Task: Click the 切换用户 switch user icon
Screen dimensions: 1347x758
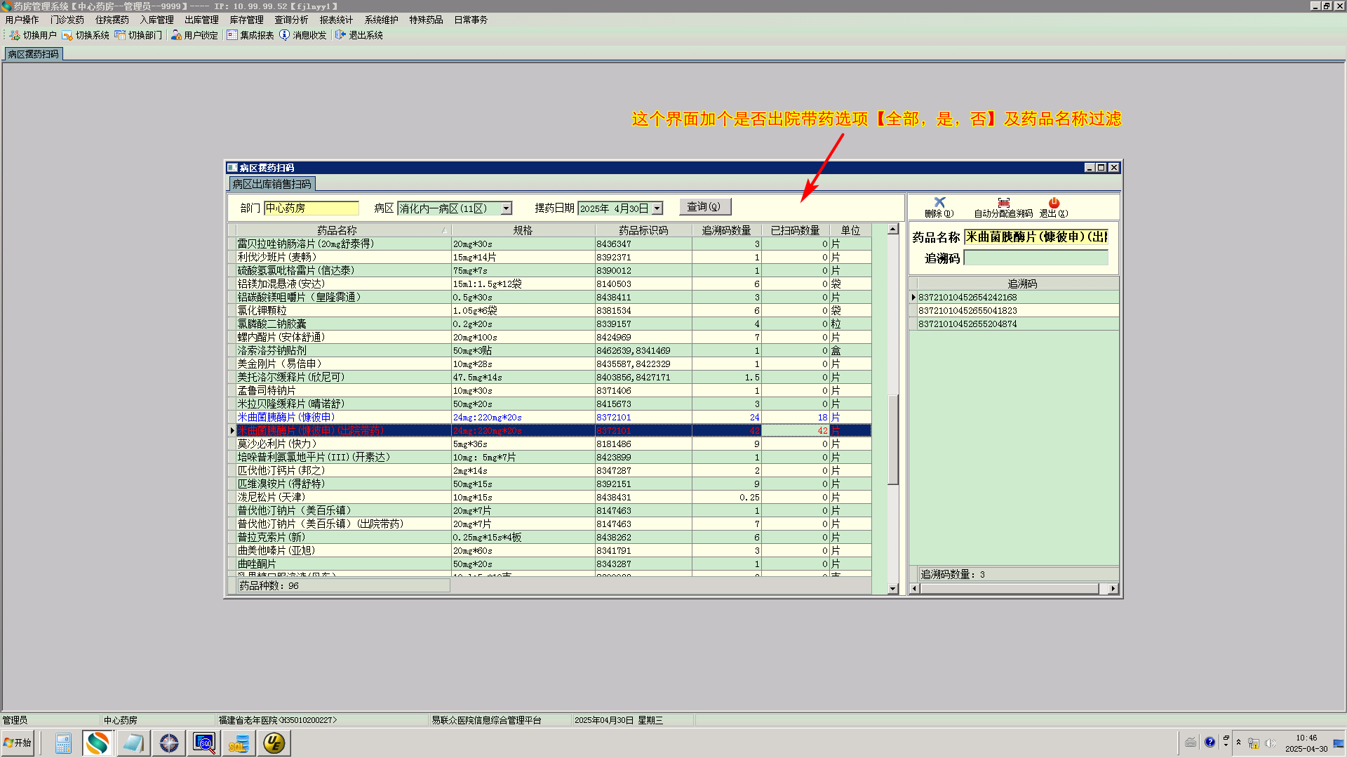Action: coord(15,35)
